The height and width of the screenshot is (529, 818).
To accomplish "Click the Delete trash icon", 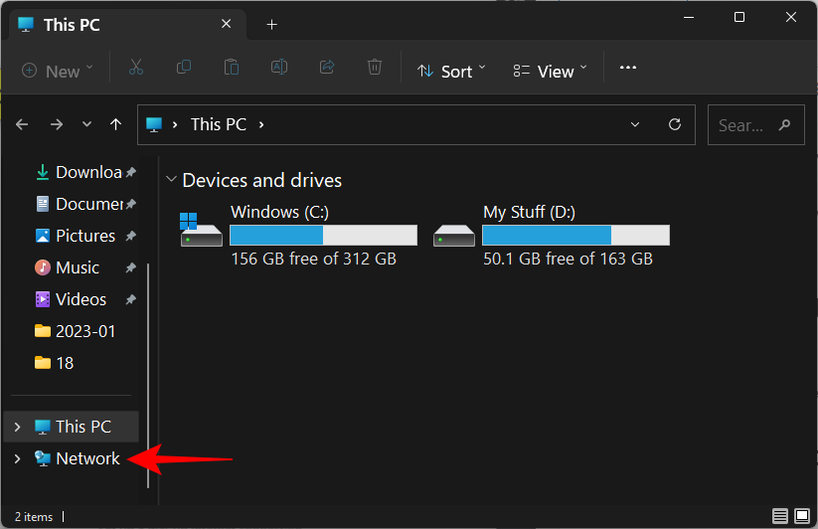I will 375,68.
